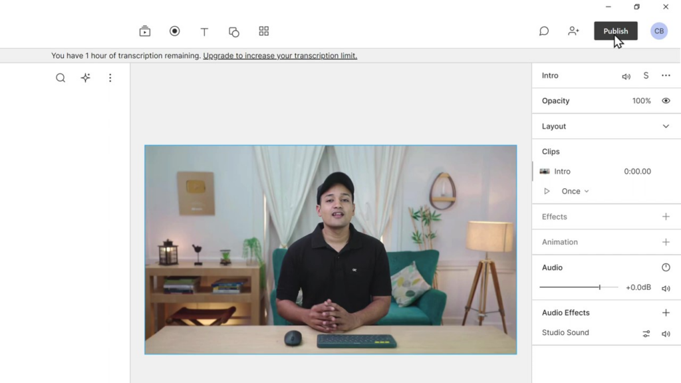Add an effect with Effects plus
This screenshot has width=681, height=383.
666,216
